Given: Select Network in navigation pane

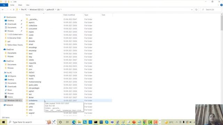Looking at the screenshot, I should (9, 105).
